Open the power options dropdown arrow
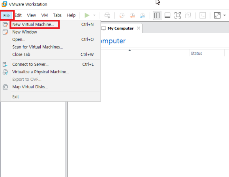Screen dimensions: 229x177 point(94,15)
